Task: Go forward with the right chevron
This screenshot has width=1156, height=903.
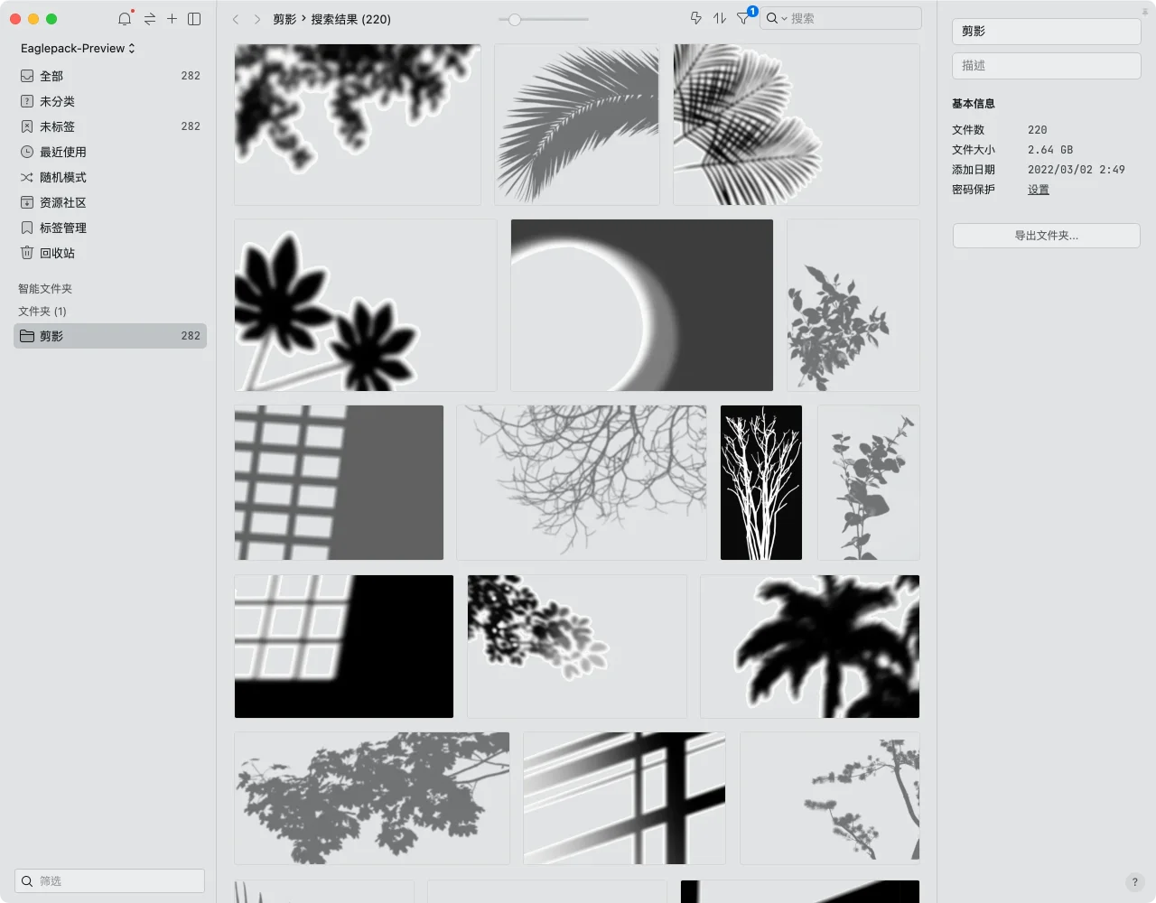Action: point(257,19)
